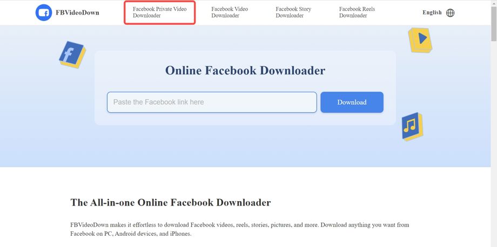The image size is (497, 247).
Task: Click the globe language icon
Action: 450,12
